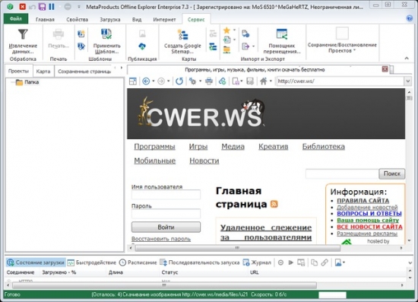Click the lower map tree icon in Карты

tap(213, 46)
